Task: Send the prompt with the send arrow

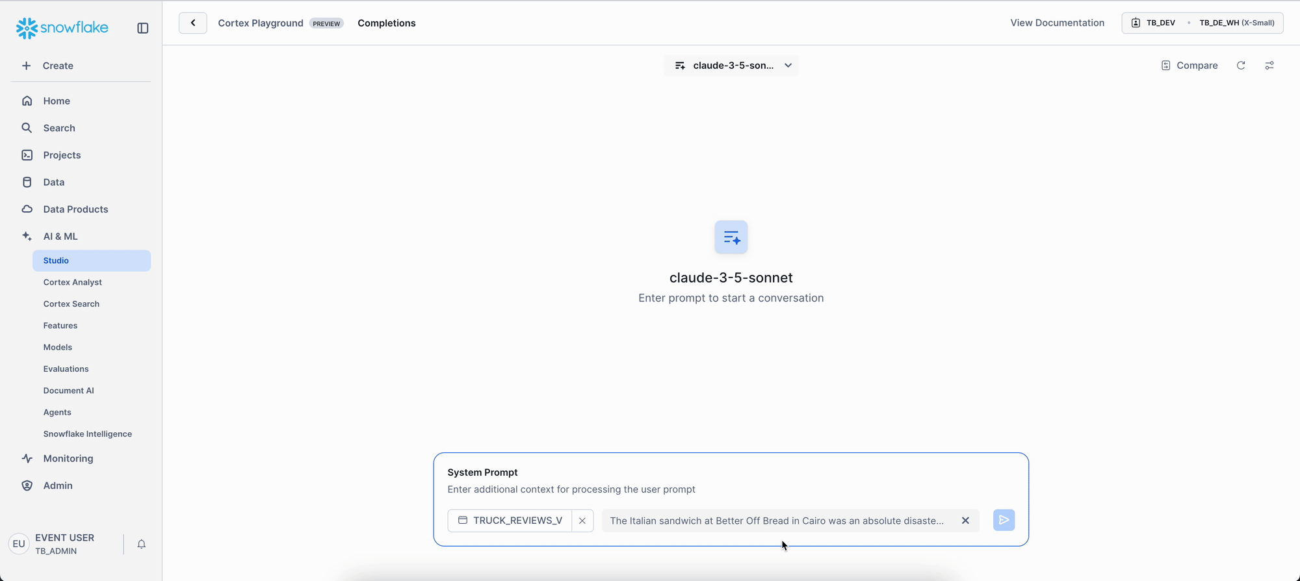Action: click(1004, 520)
